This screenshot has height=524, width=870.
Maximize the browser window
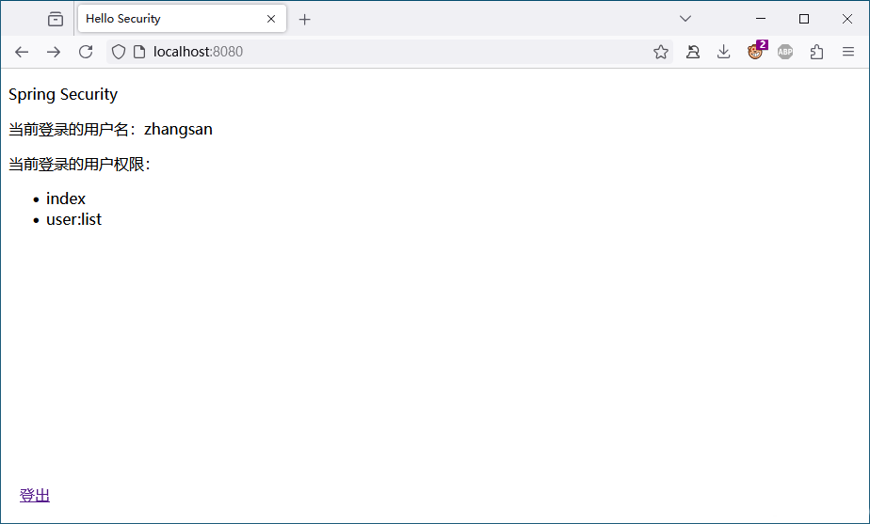point(804,19)
